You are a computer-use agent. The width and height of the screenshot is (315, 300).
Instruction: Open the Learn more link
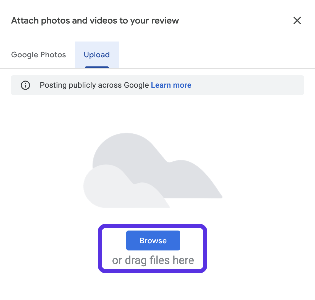pos(171,85)
